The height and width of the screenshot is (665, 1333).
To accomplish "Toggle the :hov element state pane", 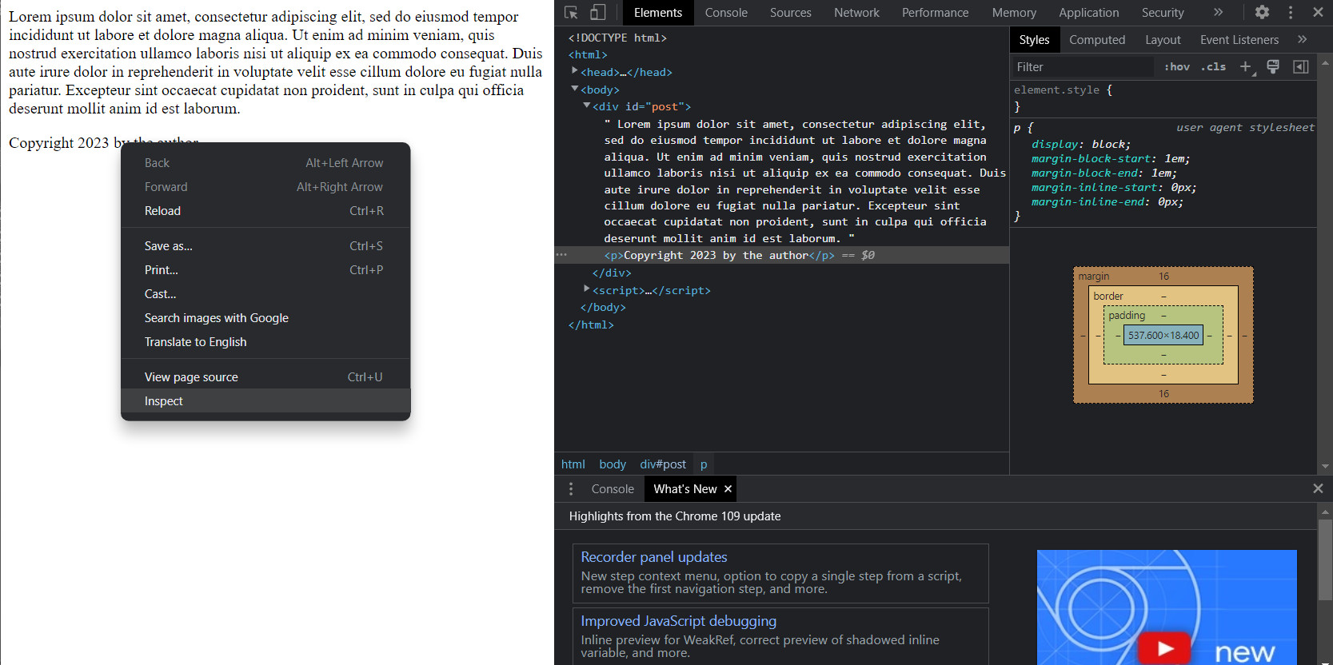I will pyautogui.click(x=1177, y=67).
